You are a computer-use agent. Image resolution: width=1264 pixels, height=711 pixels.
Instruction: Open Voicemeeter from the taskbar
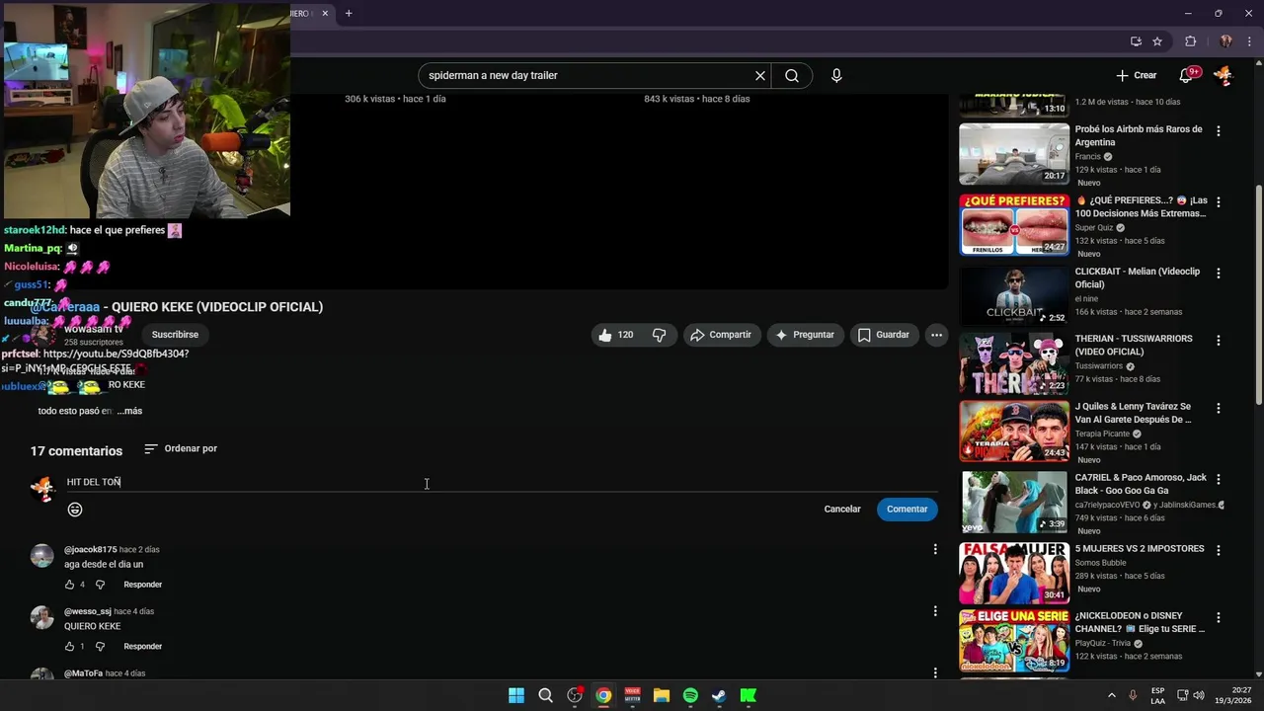tap(633, 695)
